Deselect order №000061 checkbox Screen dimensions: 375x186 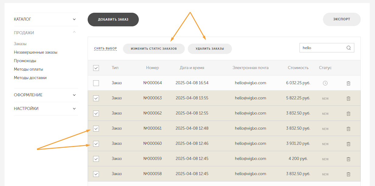(96, 128)
